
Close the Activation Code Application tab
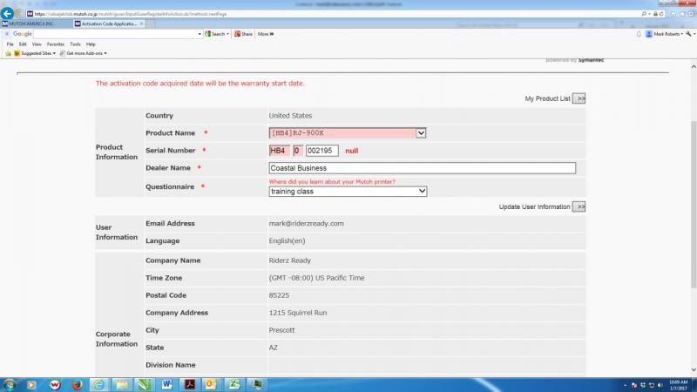click(x=141, y=24)
